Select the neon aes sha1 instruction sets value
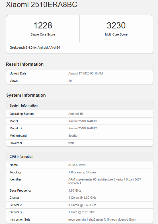 [x=102, y=219]
